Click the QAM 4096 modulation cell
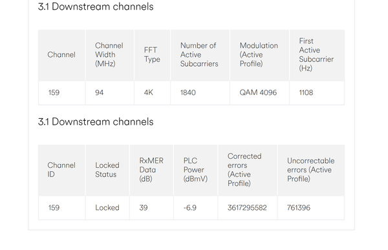 [258, 93]
